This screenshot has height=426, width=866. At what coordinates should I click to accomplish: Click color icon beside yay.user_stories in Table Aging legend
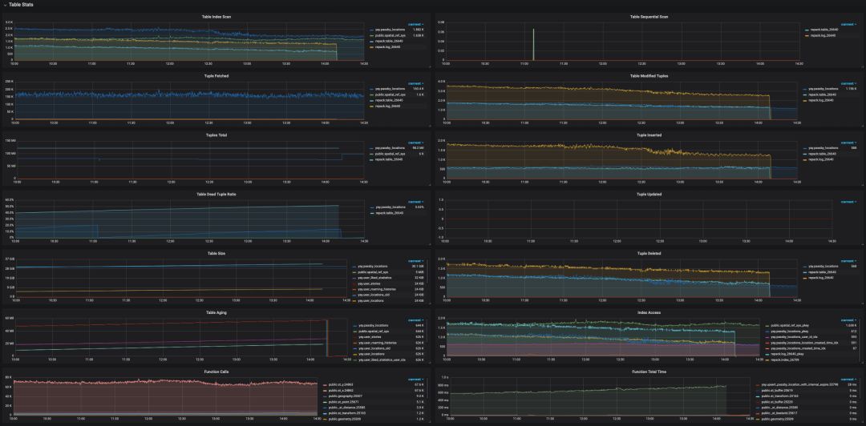(354, 337)
